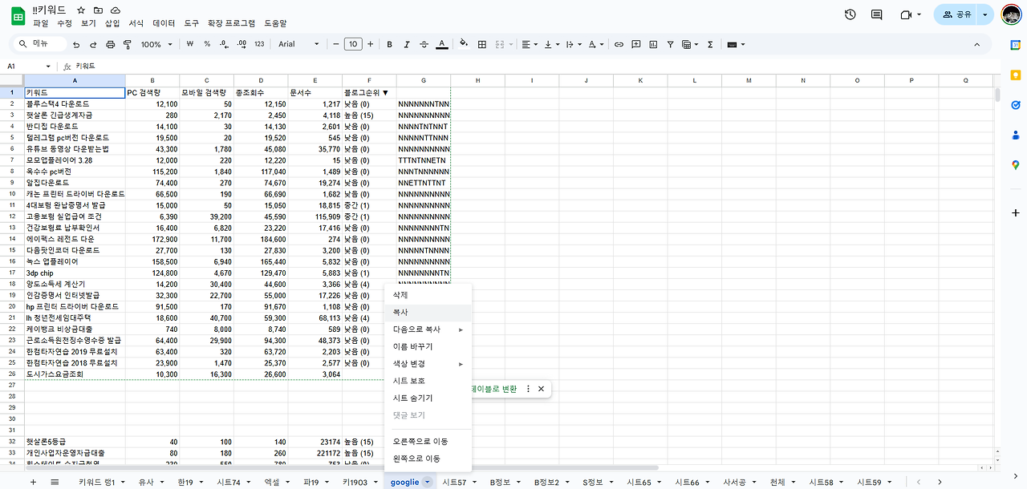The width and height of the screenshot is (1027, 489).
Task: Click the 공유 share button
Action: 956,14
